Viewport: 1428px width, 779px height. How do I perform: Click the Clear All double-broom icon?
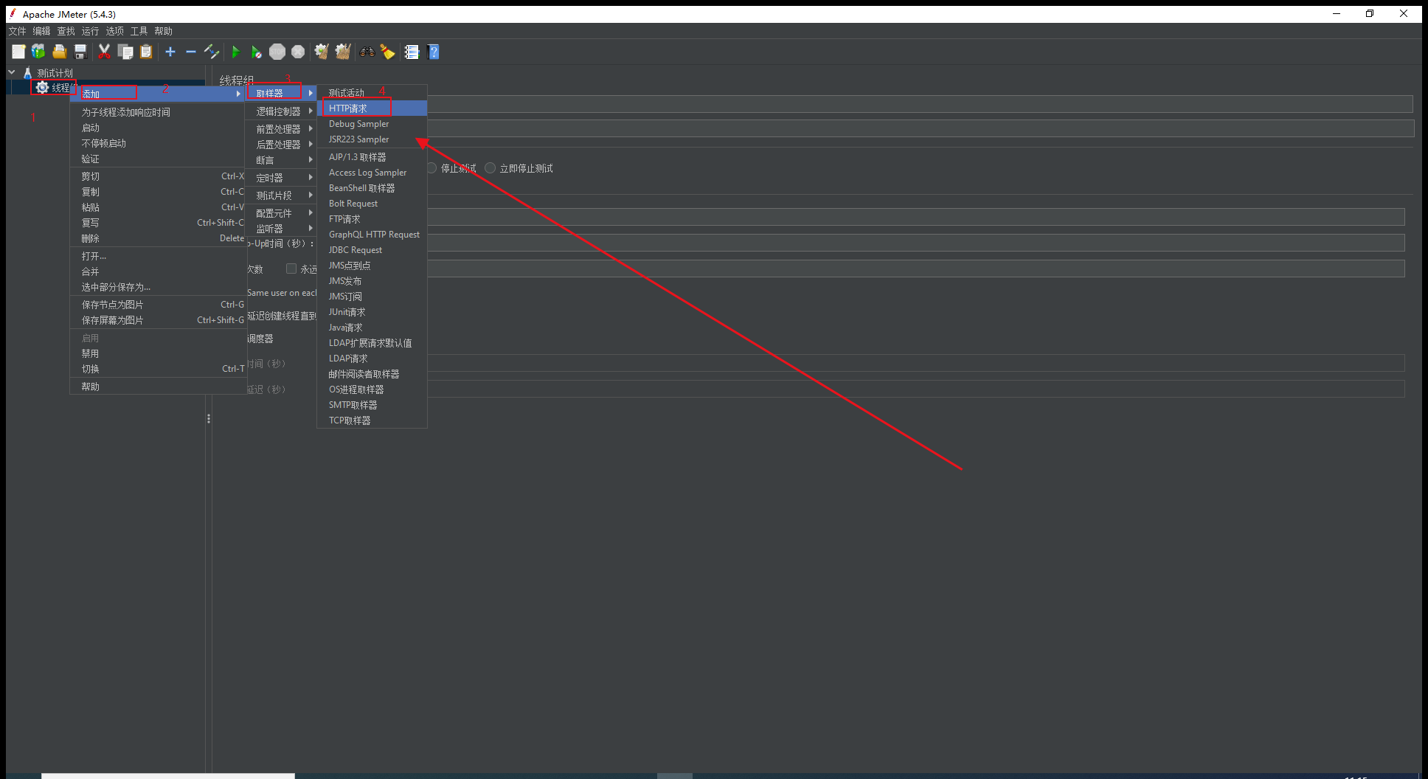(343, 52)
